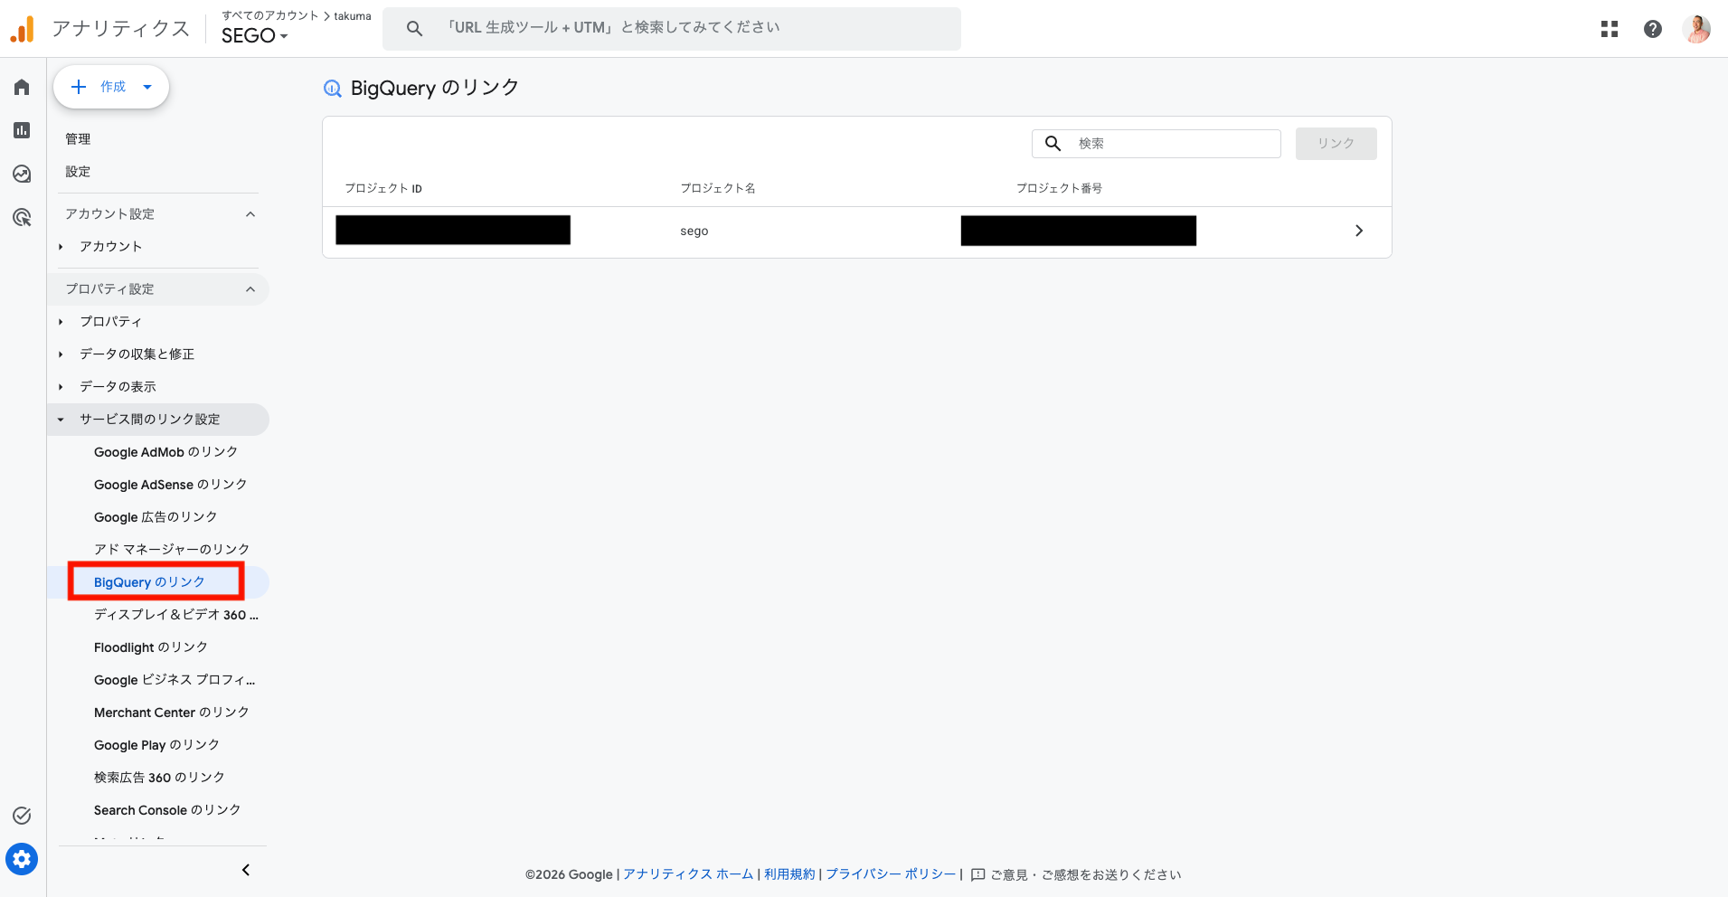Click the プロジェクト番号 column header
Image resolution: width=1728 pixels, height=897 pixels.
click(1059, 188)
